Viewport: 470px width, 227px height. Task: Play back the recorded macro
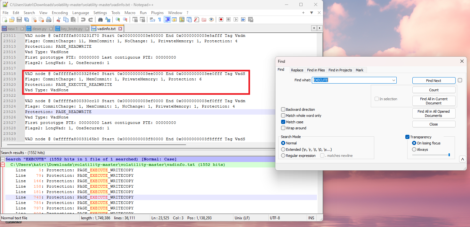tap(236, 20)
